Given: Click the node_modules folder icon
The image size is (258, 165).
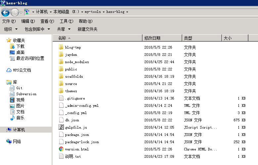Looking at the screenshot, I should coord(61,62).
